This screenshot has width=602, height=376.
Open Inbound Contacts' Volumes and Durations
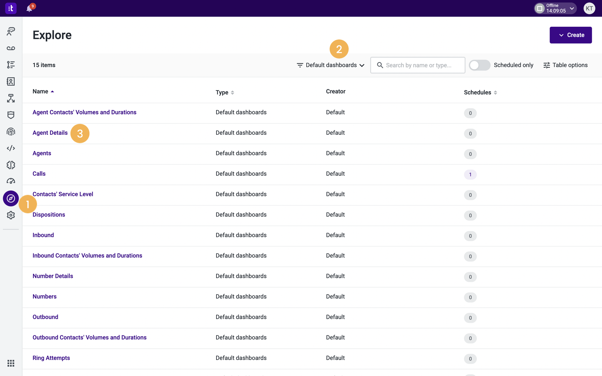coord(87,255)
